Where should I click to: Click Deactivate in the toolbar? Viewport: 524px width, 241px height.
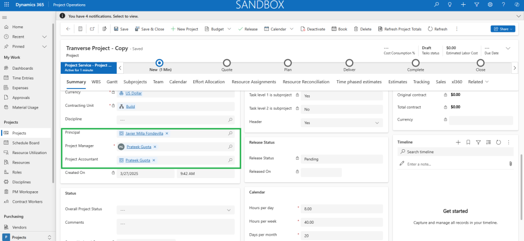tap(313, 29)
